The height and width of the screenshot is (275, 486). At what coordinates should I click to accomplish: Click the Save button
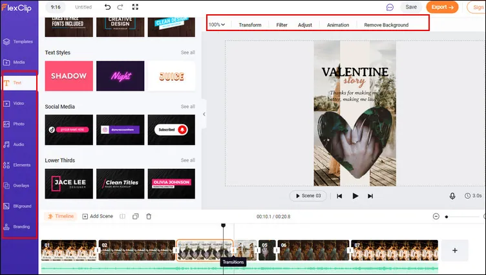pos(411,7)
